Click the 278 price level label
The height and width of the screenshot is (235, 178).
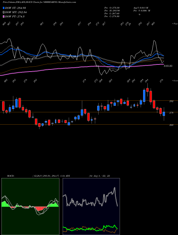coord(171,113)
